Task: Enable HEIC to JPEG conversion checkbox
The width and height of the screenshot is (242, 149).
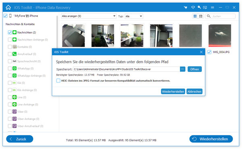Action: pyautogui.click(x=58, y=80)
